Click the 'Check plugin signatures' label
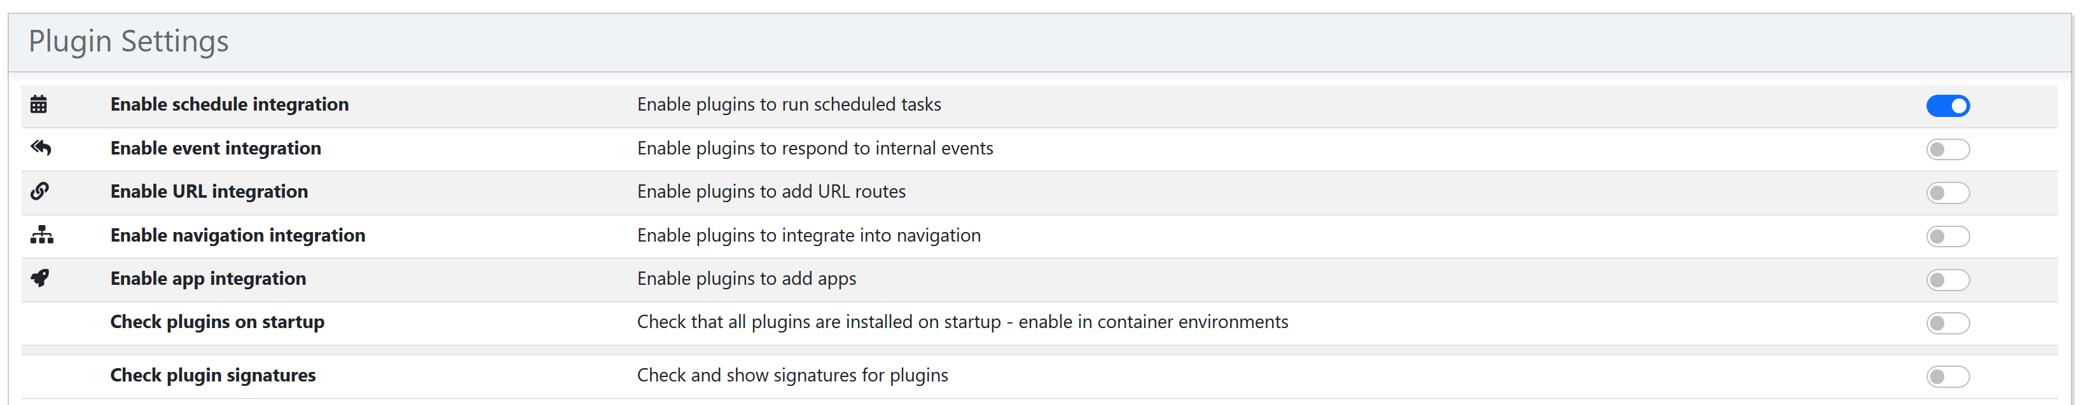Screen dimensions: 2081x405 pos(212,374)
